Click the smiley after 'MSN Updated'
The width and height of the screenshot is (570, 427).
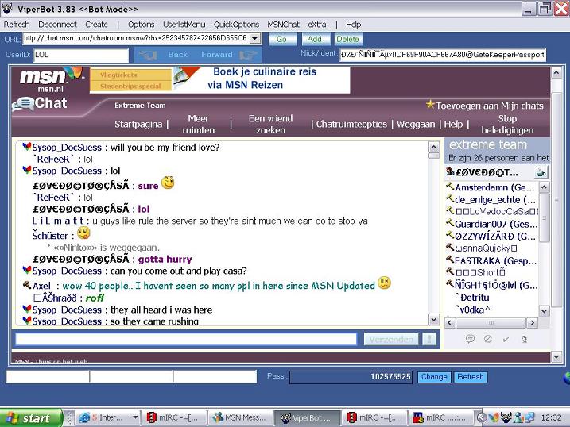coord(384,283)
